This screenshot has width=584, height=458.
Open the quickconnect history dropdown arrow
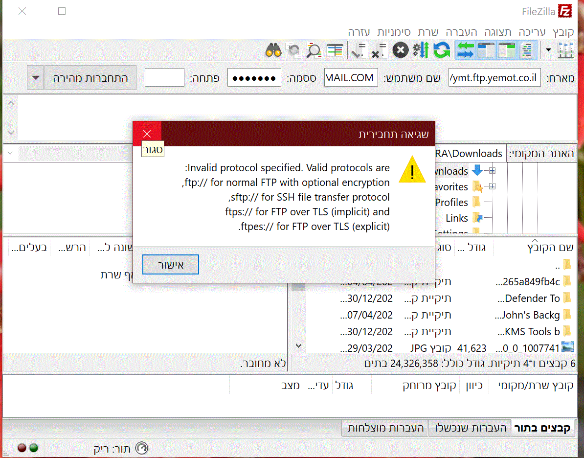(36, 78)
